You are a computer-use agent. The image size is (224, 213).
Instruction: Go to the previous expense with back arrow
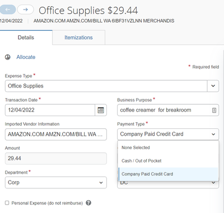[x=7, y=10]
